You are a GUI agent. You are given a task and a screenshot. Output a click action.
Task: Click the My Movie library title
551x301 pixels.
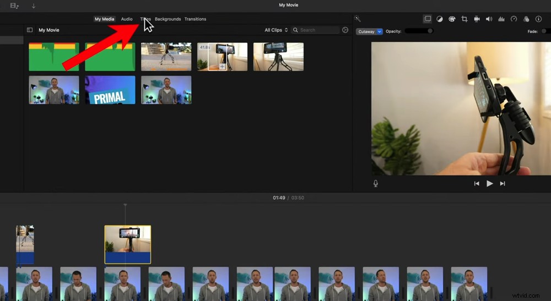(x=49, y=30)
